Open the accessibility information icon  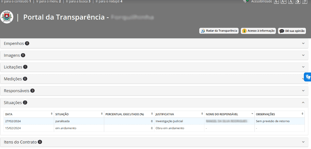tap(305, 2)
